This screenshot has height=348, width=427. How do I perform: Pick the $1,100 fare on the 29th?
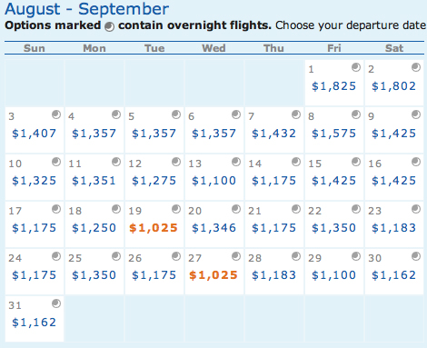point(333,275)
